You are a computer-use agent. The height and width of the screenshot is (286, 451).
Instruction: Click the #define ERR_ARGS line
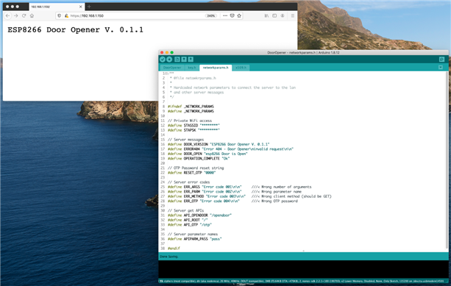click(240, 187)
